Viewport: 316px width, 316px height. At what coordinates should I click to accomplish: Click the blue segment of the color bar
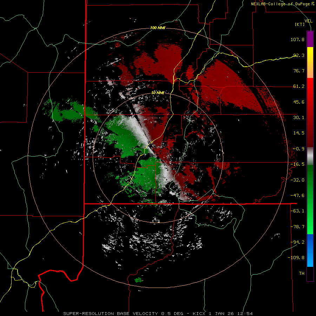(310, 250)
